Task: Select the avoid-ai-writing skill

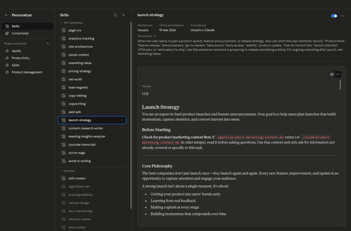Action: [80, 161]
